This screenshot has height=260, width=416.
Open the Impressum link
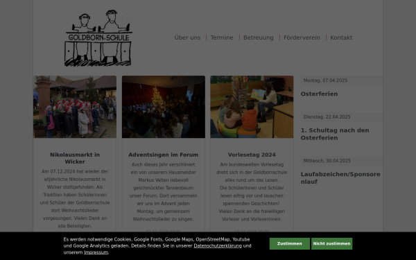96,252
